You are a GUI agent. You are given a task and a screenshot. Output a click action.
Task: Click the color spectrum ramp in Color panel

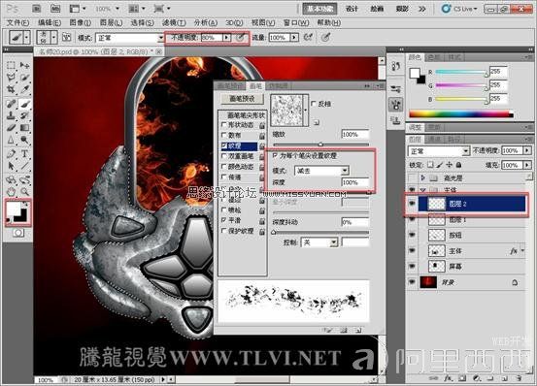click(x=461, y=114)
